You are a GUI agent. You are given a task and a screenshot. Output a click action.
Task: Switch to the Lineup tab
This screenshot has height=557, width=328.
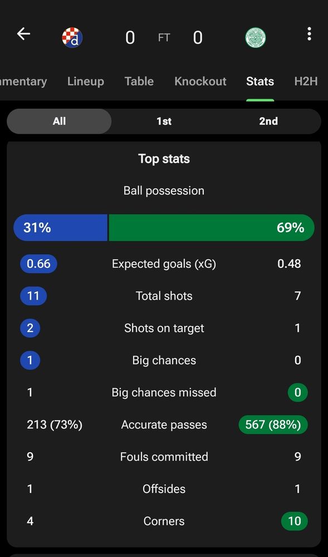[x=86, y=81]
